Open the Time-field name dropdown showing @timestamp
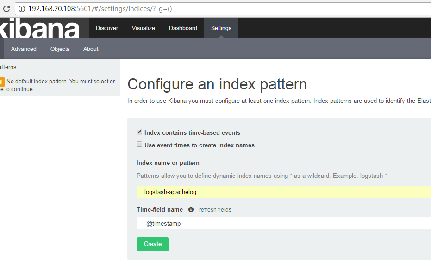Image resolution: width=431 pixels, height=271 pixels. coord(284,223)
